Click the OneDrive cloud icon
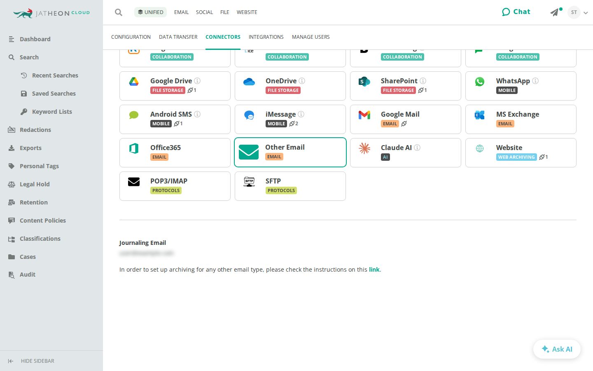Screen dimensions: 593x371 pyautogui.click(x=249, y=82)
